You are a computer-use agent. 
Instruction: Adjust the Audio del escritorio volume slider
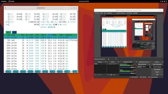coord(126,67)
